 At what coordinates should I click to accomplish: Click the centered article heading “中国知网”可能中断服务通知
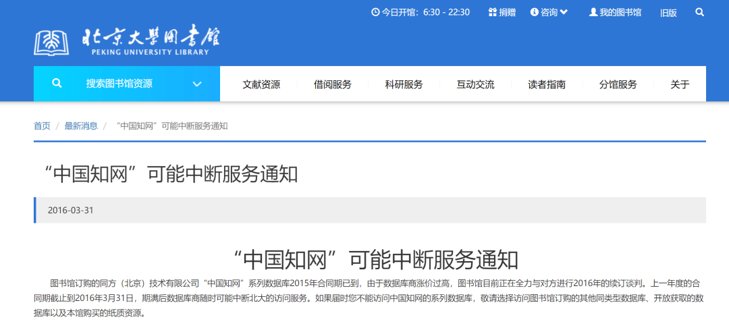point(375,260)
